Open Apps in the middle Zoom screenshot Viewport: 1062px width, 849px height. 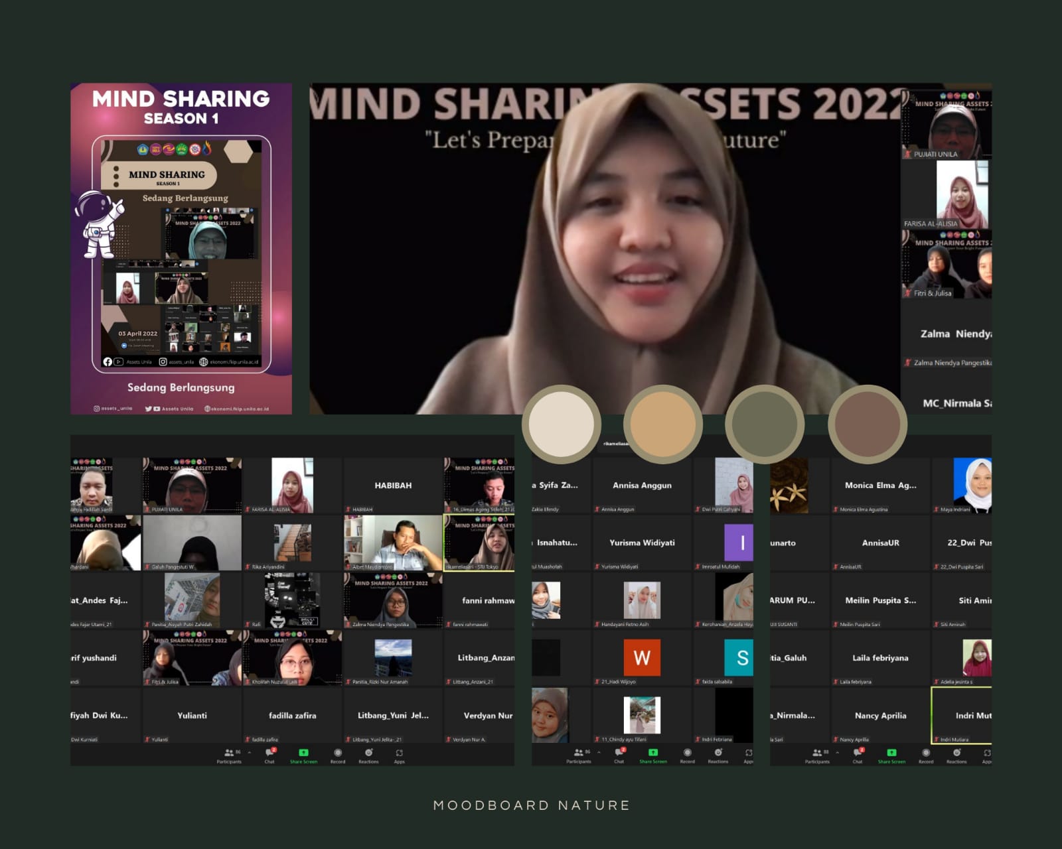pyautogui.click(x=749, y=756)
